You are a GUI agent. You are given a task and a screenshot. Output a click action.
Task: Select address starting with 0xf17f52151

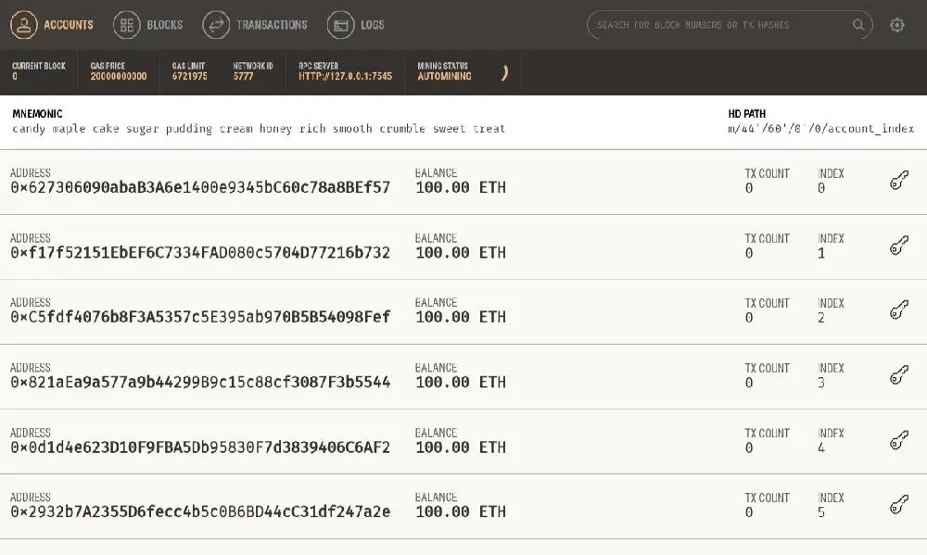[x=200, y=253]
